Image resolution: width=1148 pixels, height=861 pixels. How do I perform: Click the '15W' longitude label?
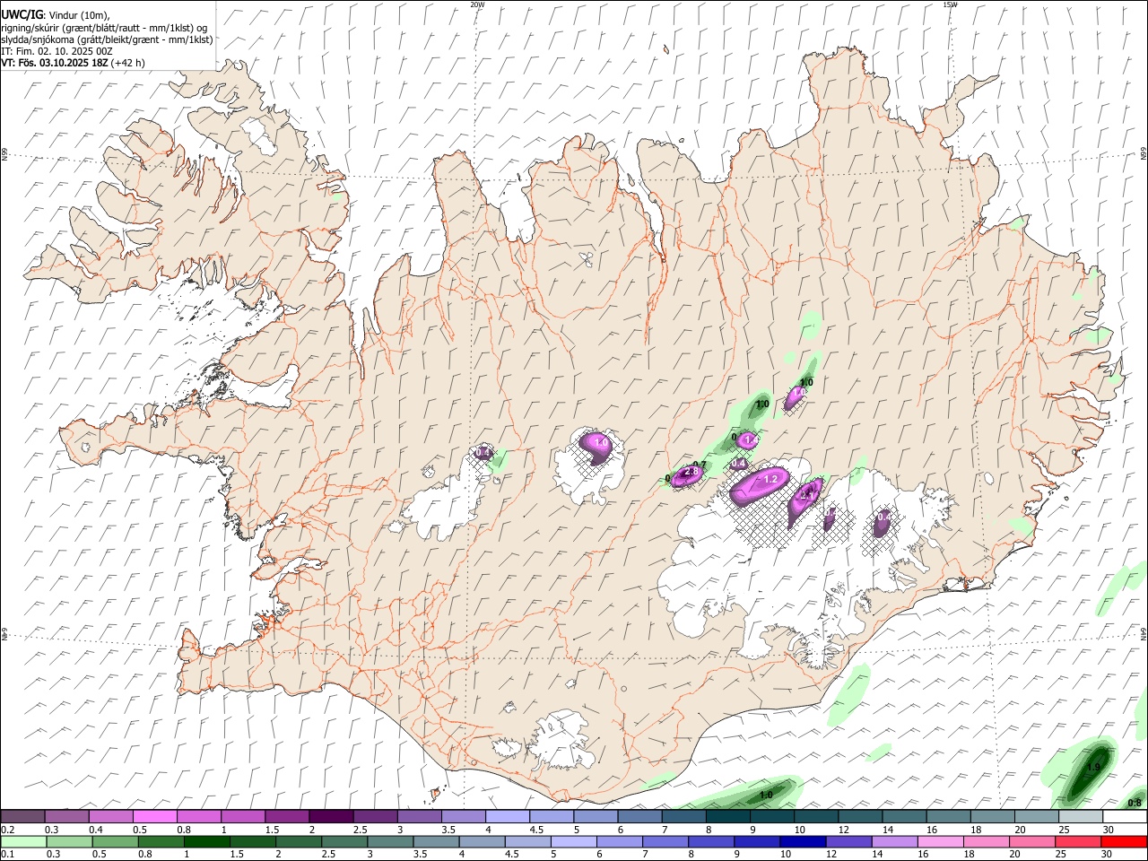pos(950,4)
